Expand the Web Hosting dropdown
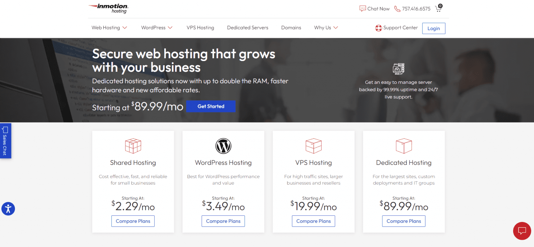 109,27
